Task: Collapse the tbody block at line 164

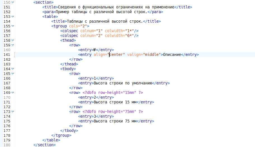Action: pyautogui.click(x=13, y=69)
